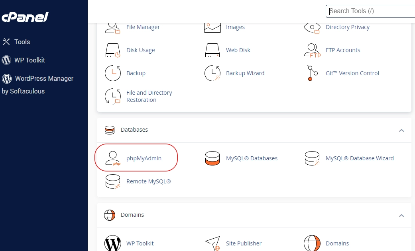Click the MySQL Database Wizard icon
The image size is (415, 251).
pos(312,158)
